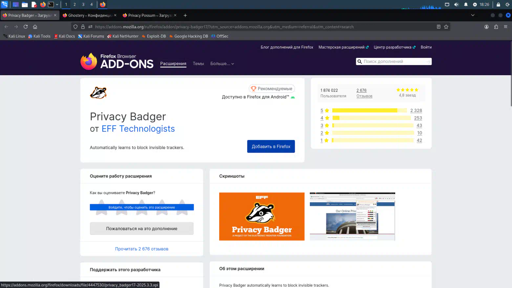The image size is (512, 288).
Task: Toggle reader view icon in address bar
Action: [438, 27]
